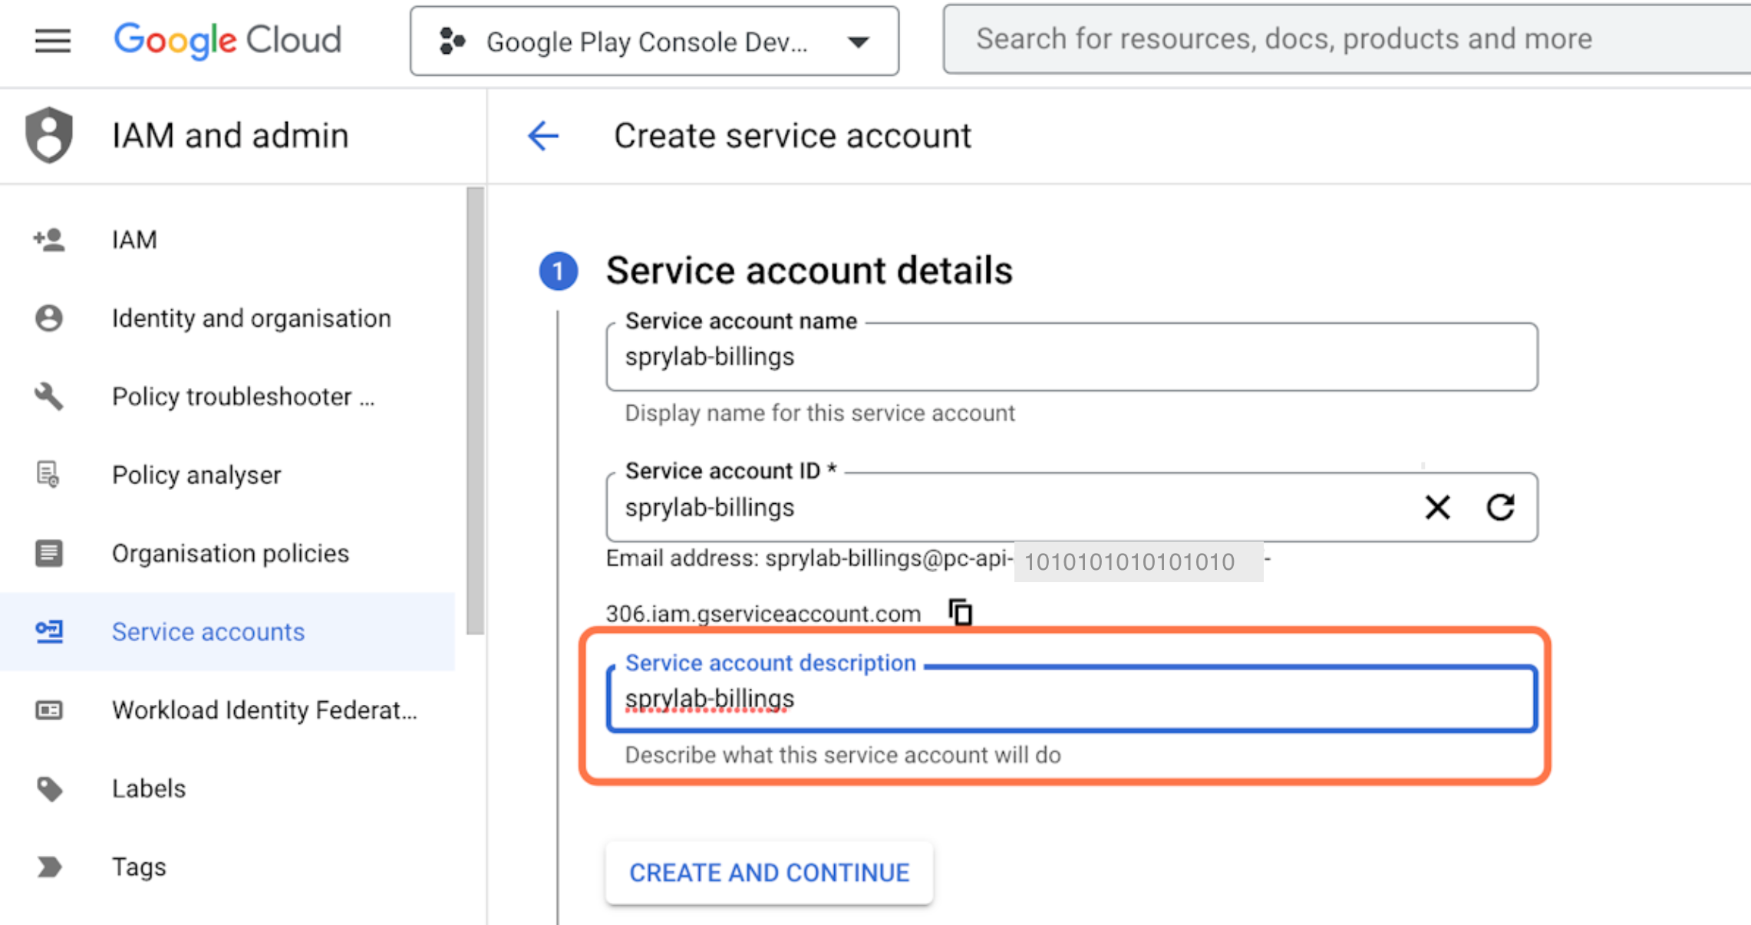Select Service accounts in sidebar
The width and height of the screenshot is (1751, 925).
click(208, 632)
